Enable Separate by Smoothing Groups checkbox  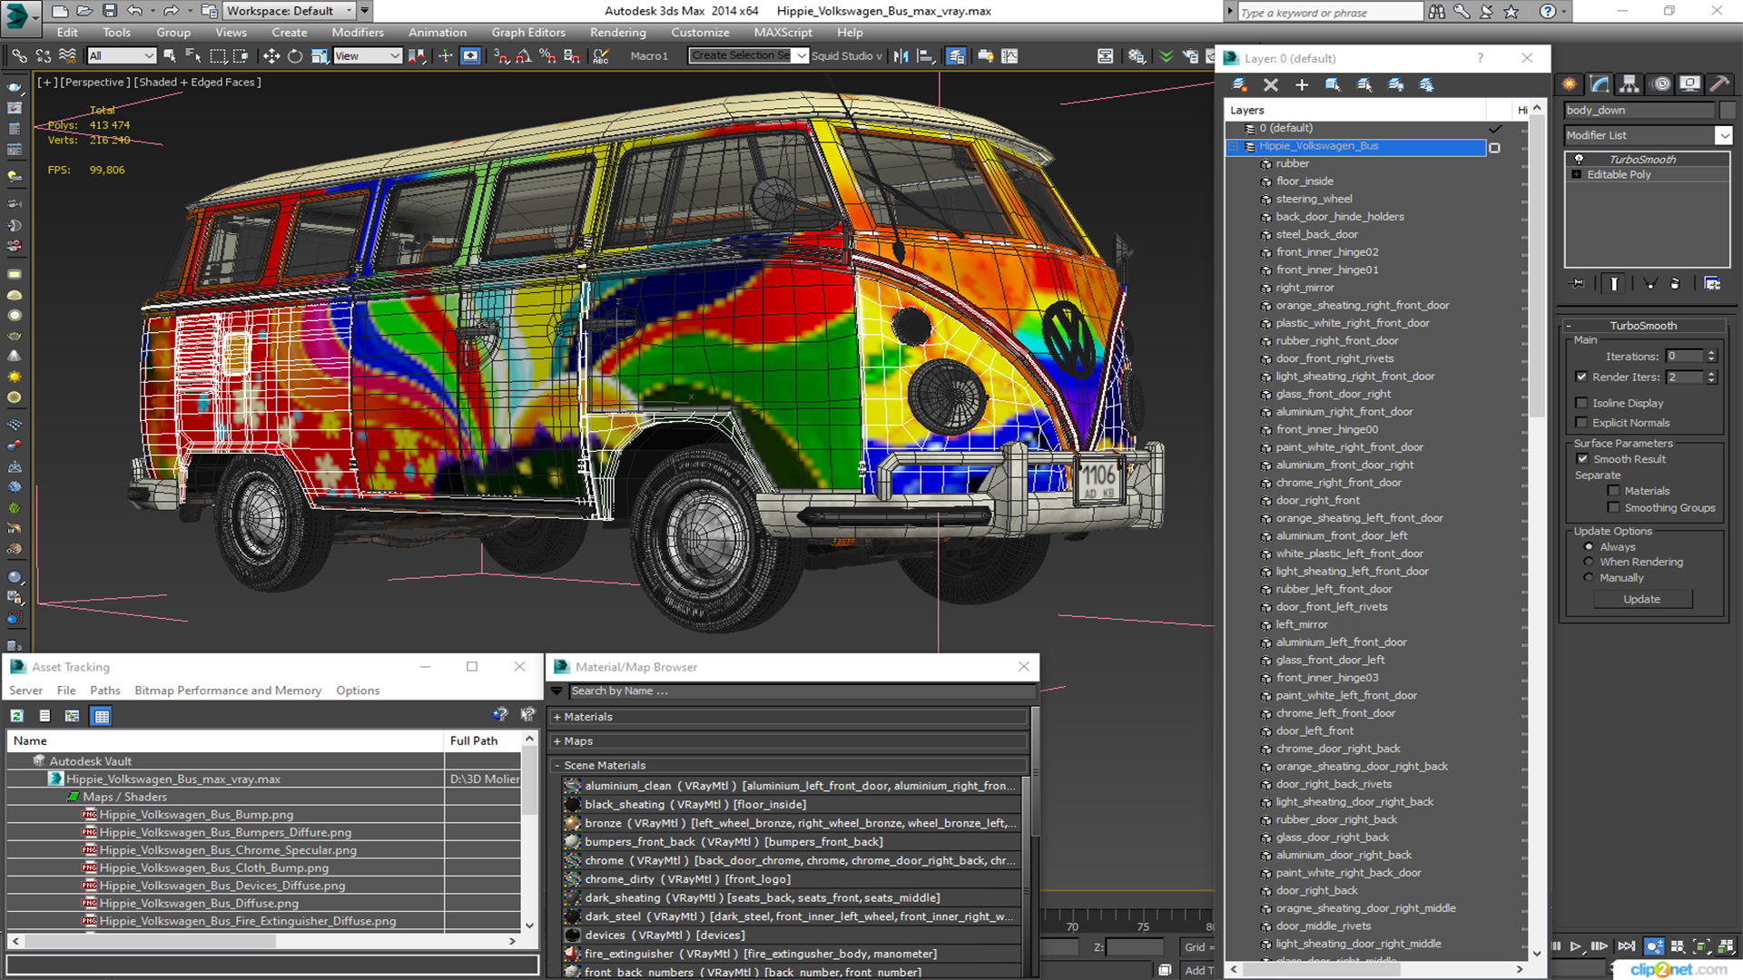(1613, 508)
